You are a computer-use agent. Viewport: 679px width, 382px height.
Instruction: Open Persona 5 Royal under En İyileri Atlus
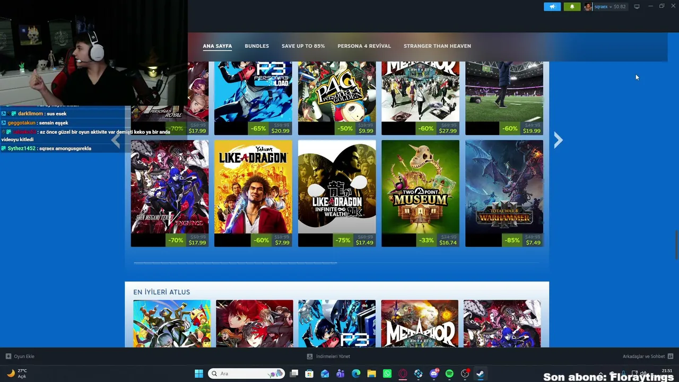coord(254,324)
